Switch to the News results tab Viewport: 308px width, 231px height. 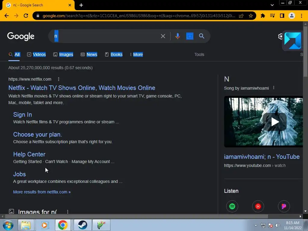click(x=89, y=54)
